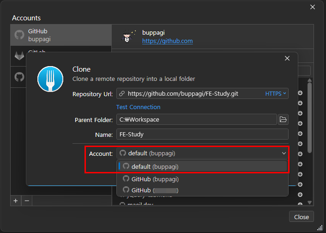Browse for parent folder icon
Screen dimensions: 326x233
point(283,119)
